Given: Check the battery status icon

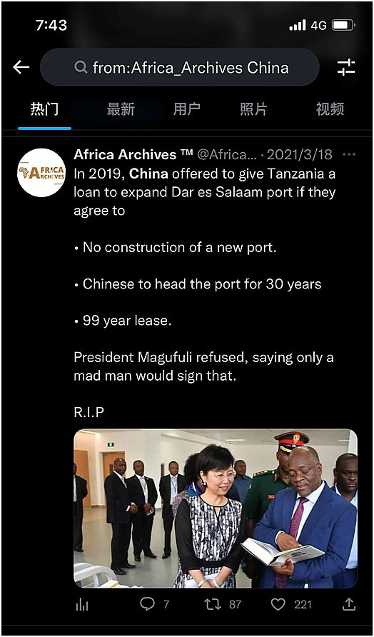Looking at the screenshot, I should tap(343, 26).
